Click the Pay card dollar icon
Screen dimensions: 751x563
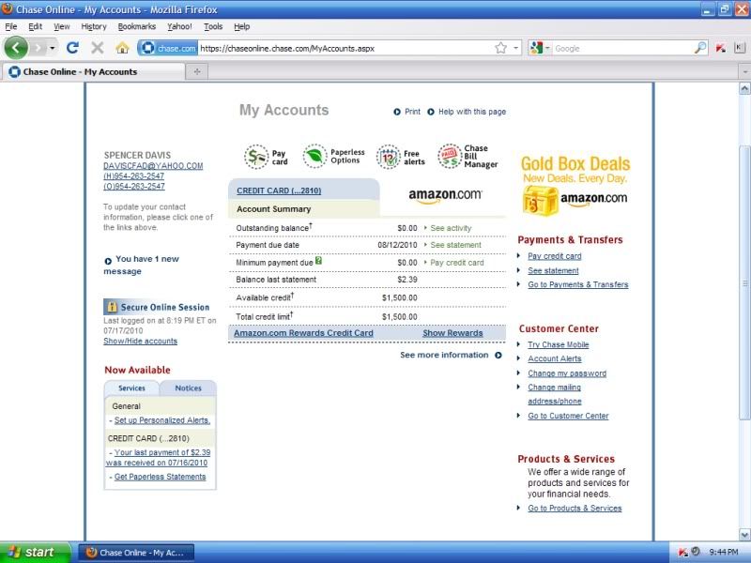click(256, 157)
